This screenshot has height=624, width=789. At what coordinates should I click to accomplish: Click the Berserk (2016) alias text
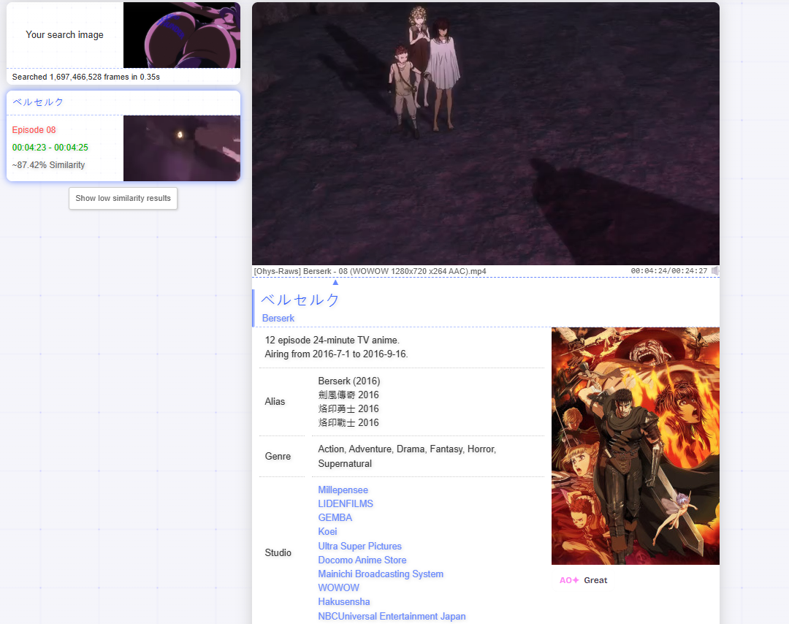(x=349, y=381)
